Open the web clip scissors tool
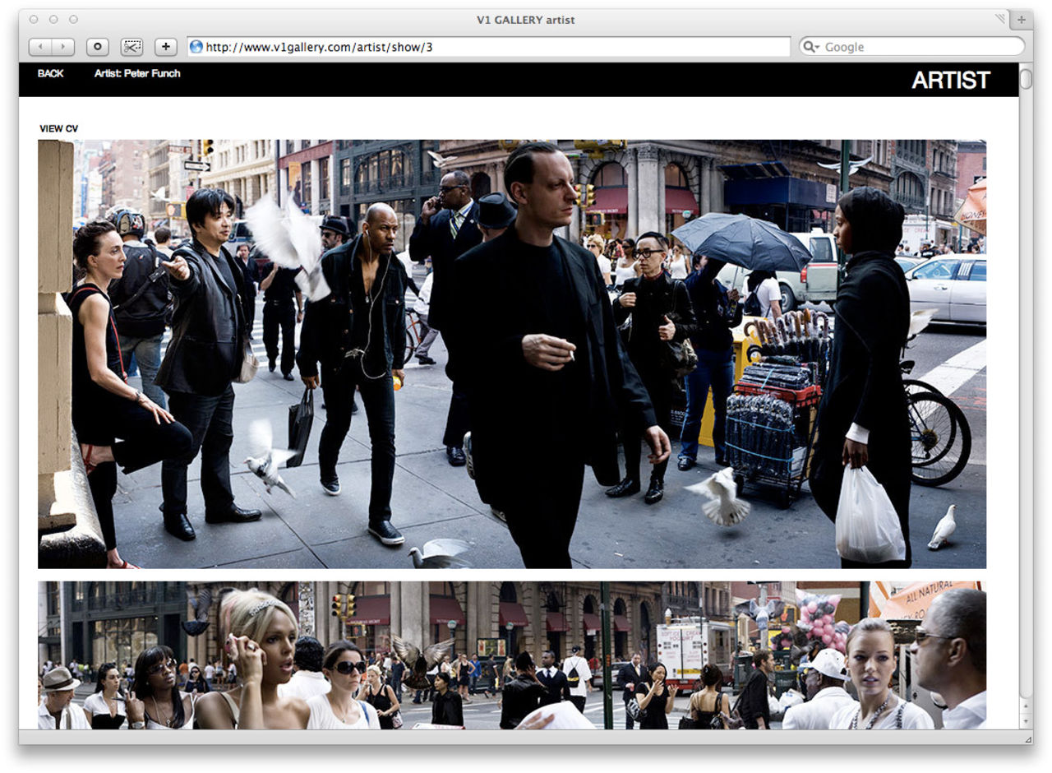The width and height of the screenshot is (1052, 773). tap(131, 47)
